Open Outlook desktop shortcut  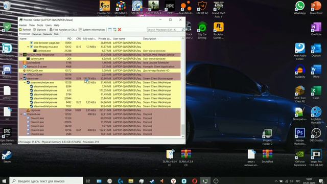pos(316,50)
